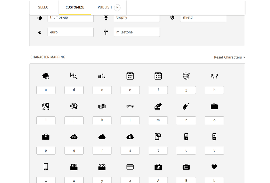Click the rolling luggage icon mapped to n
Image resolution: width=270 pixels, height=183 pixels.
[186, 106]
